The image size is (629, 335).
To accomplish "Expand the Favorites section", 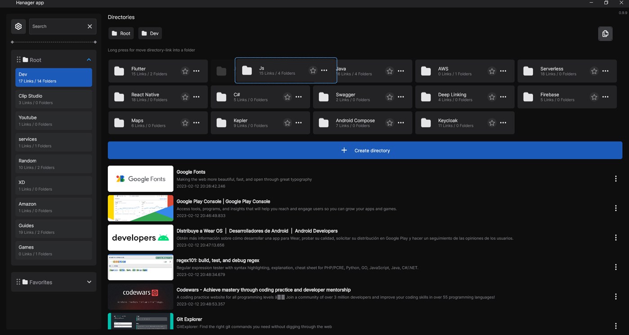I will [x=89, y=282].
